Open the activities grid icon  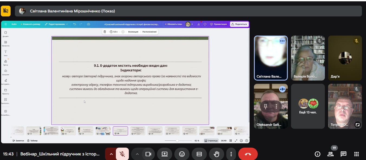pyautogui.click(x=356, y=154)
